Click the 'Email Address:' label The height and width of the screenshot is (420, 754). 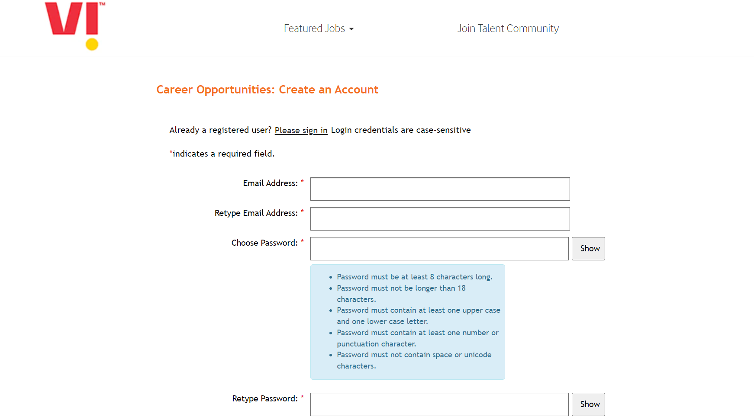point(270,183)
